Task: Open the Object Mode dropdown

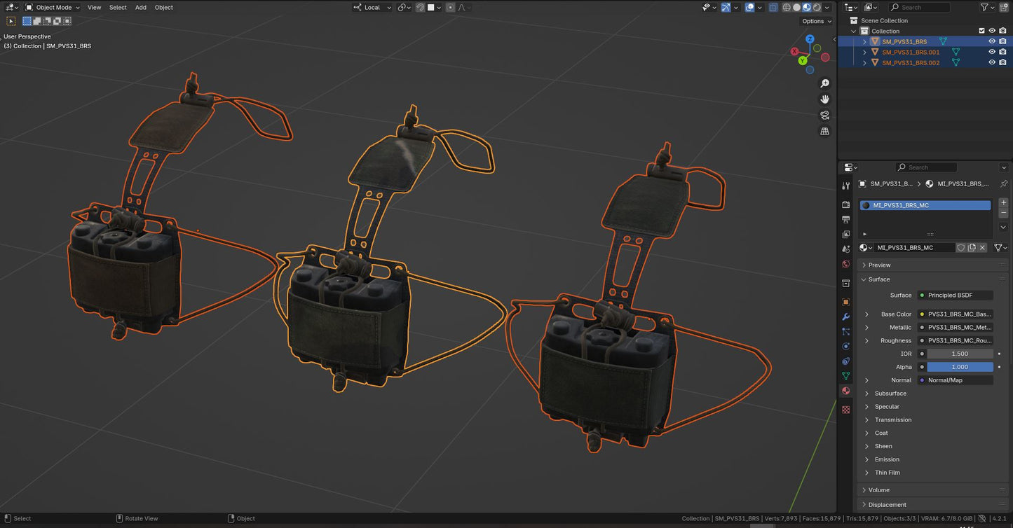Action: (53, 8)
